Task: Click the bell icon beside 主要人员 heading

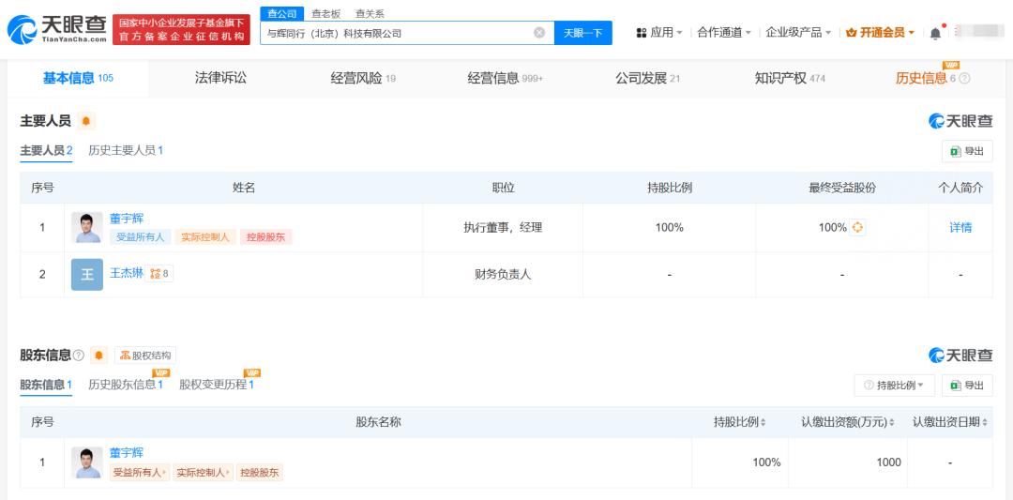Action: tap(86, 121)
